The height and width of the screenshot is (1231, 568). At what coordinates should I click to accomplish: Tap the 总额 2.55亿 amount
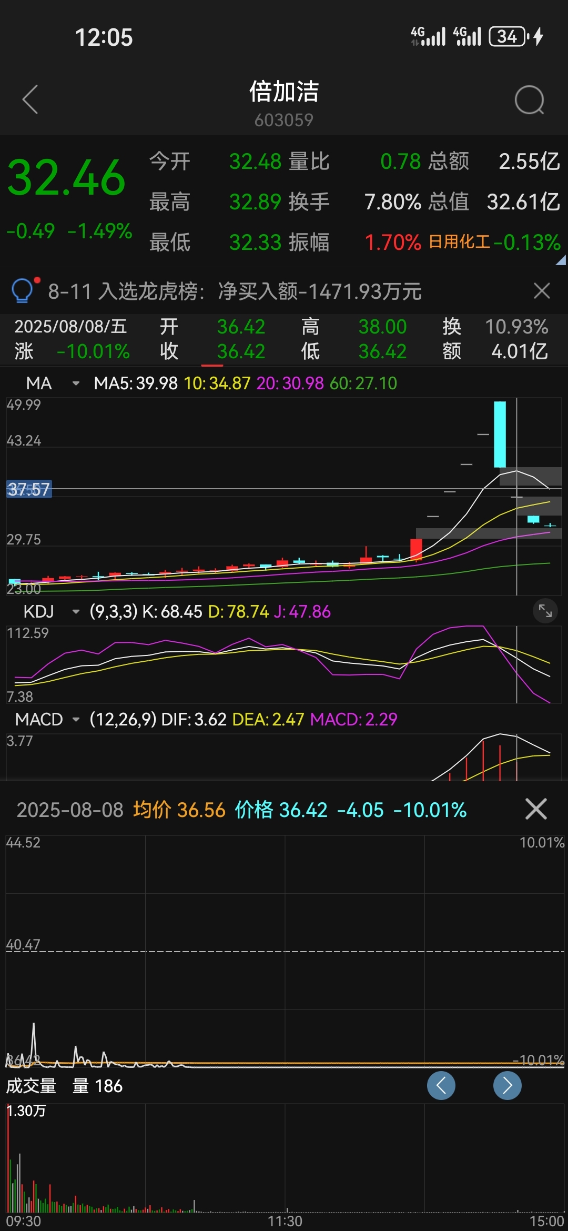coord(529,161)
